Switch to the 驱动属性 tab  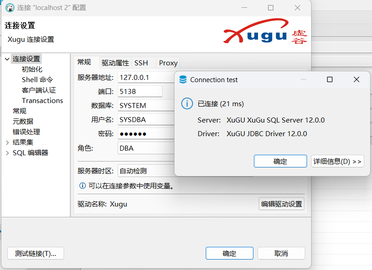pos(115,63)
